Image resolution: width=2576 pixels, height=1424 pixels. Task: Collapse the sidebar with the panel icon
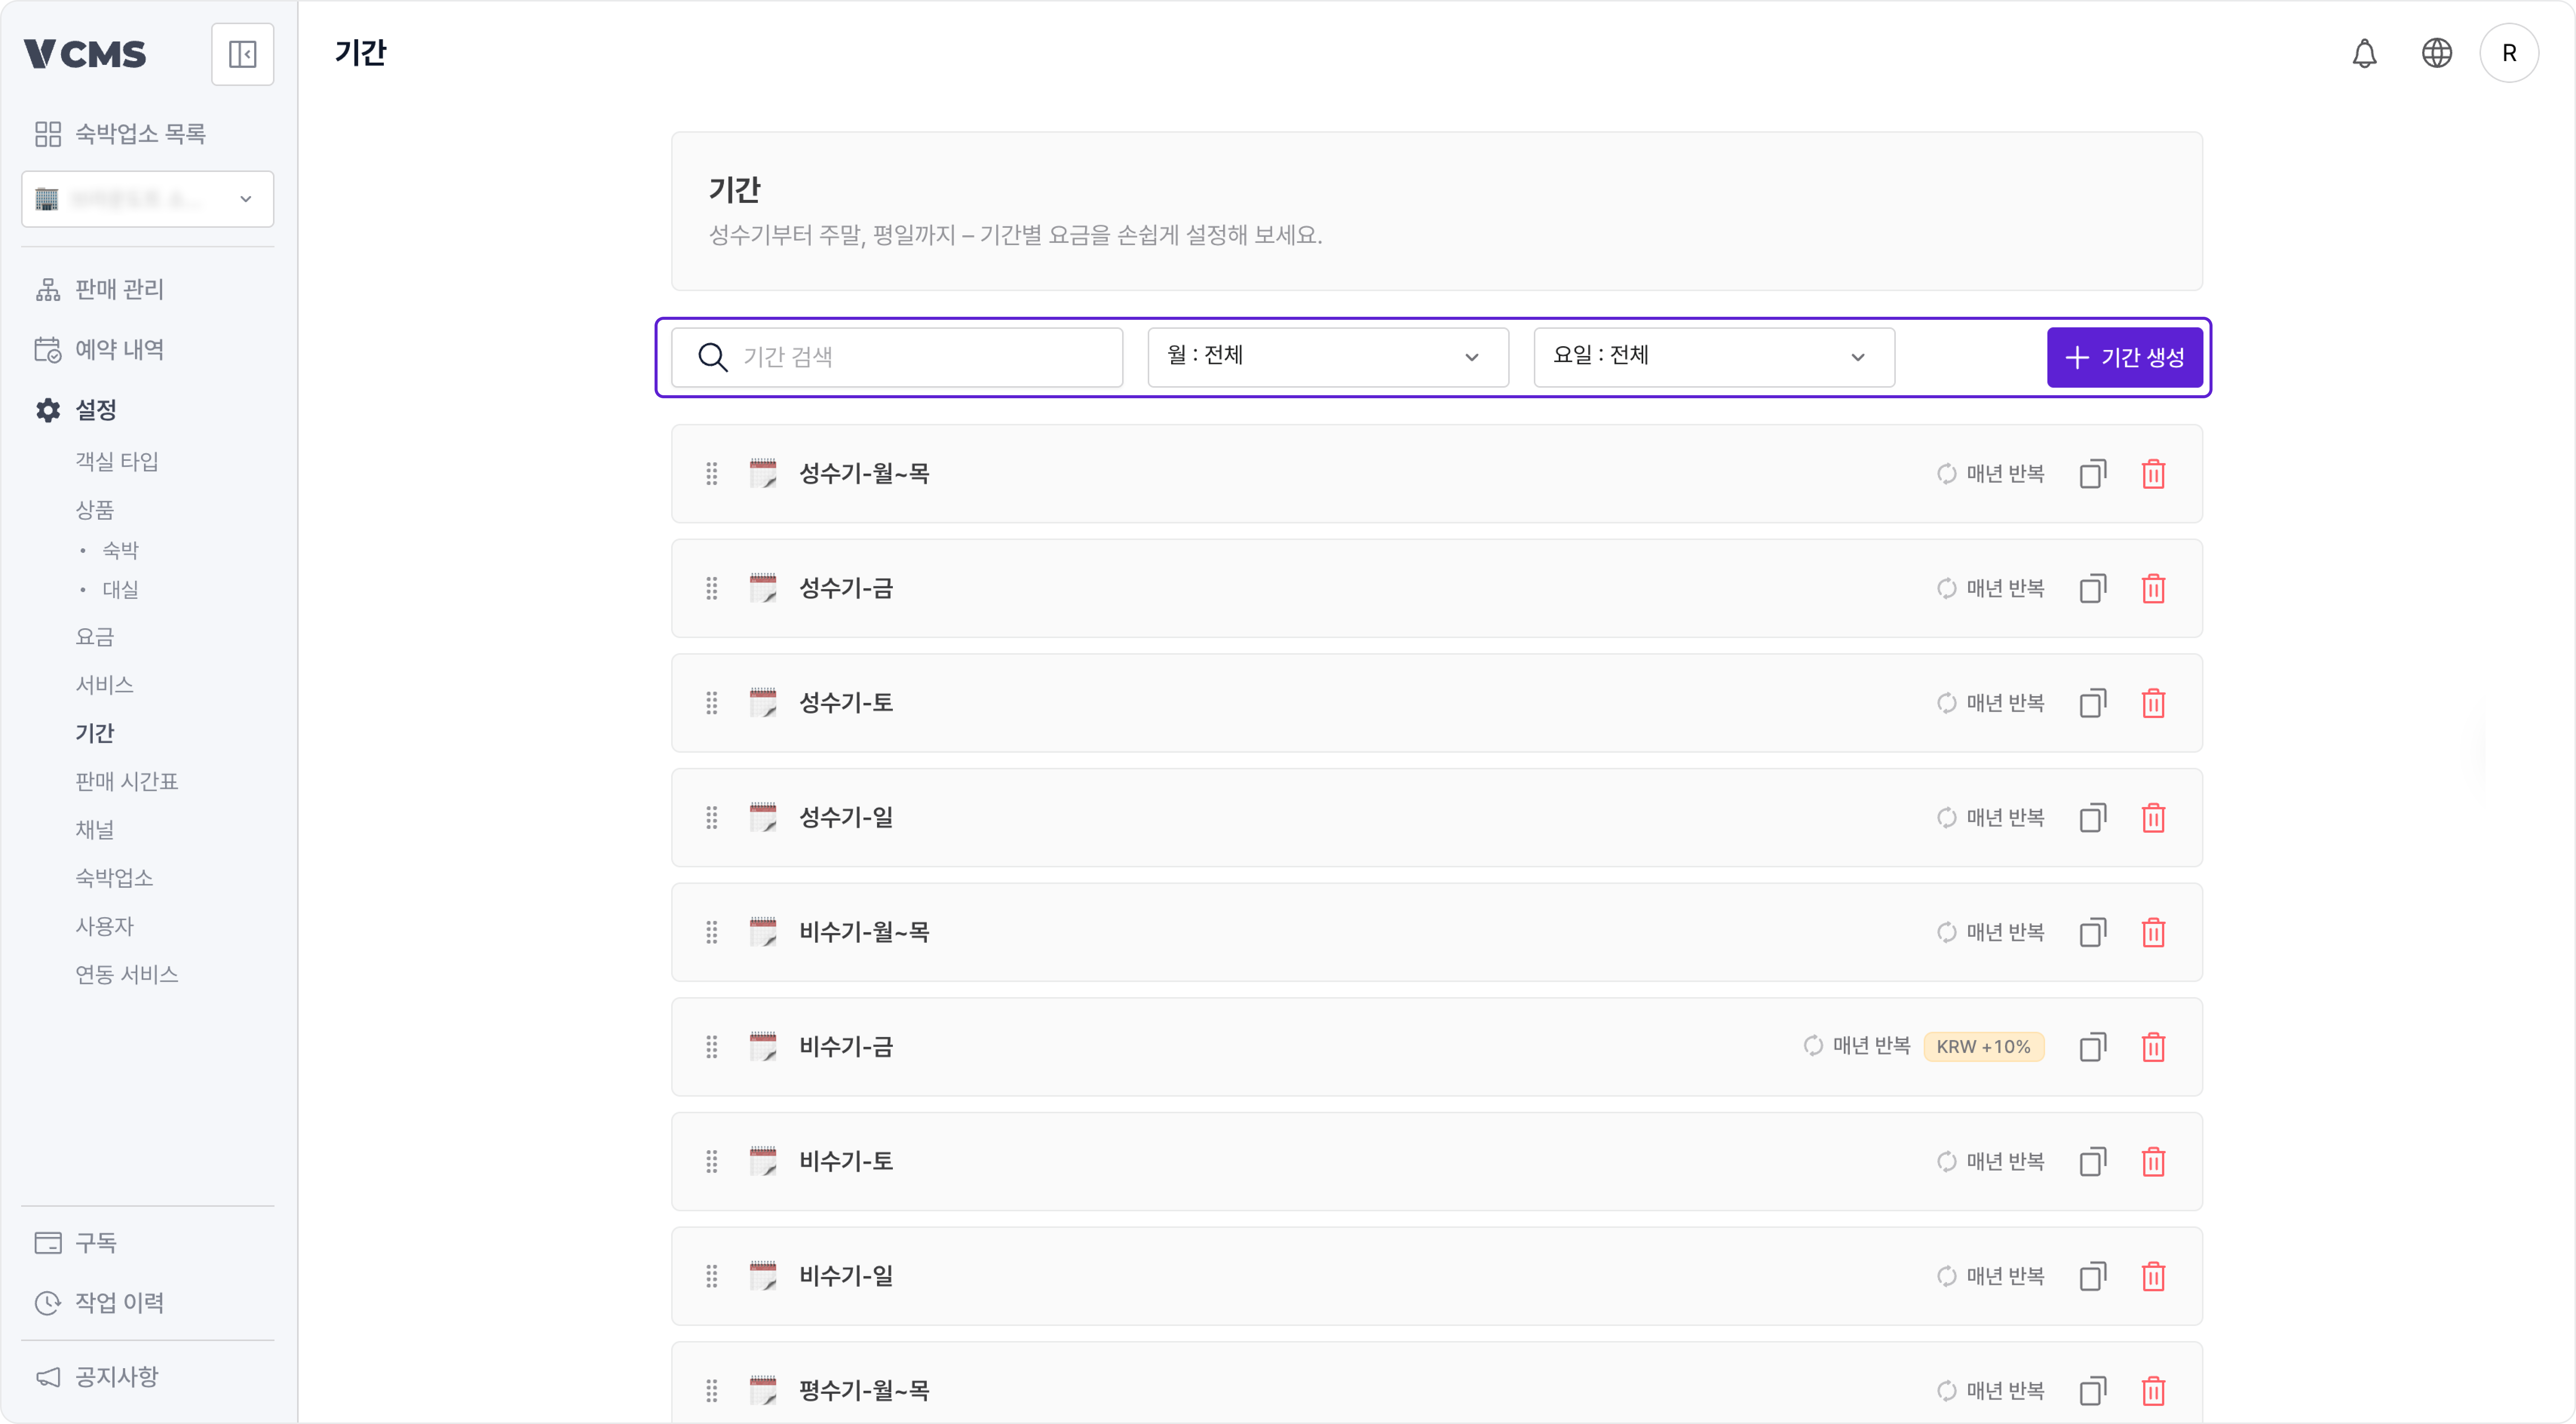(x=242, y=53)
